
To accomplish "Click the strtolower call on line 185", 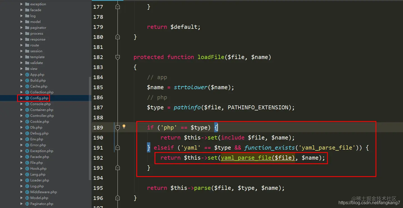I will [191, 87].
